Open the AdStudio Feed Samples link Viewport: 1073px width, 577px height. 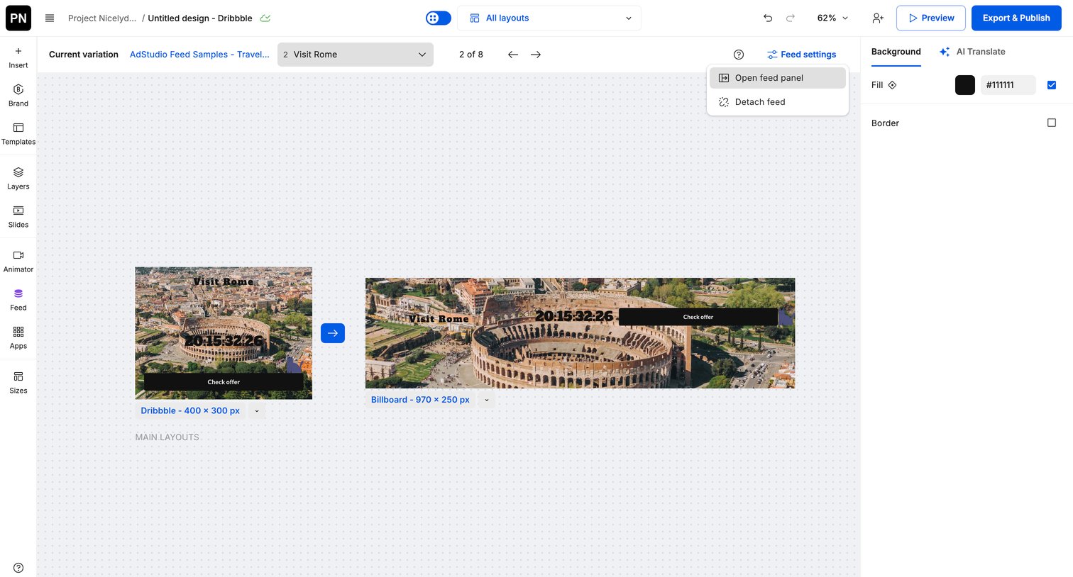pyautogui.click(x=199, y=55)
